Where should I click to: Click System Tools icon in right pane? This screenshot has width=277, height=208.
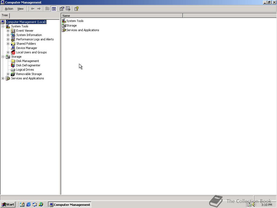64,21
